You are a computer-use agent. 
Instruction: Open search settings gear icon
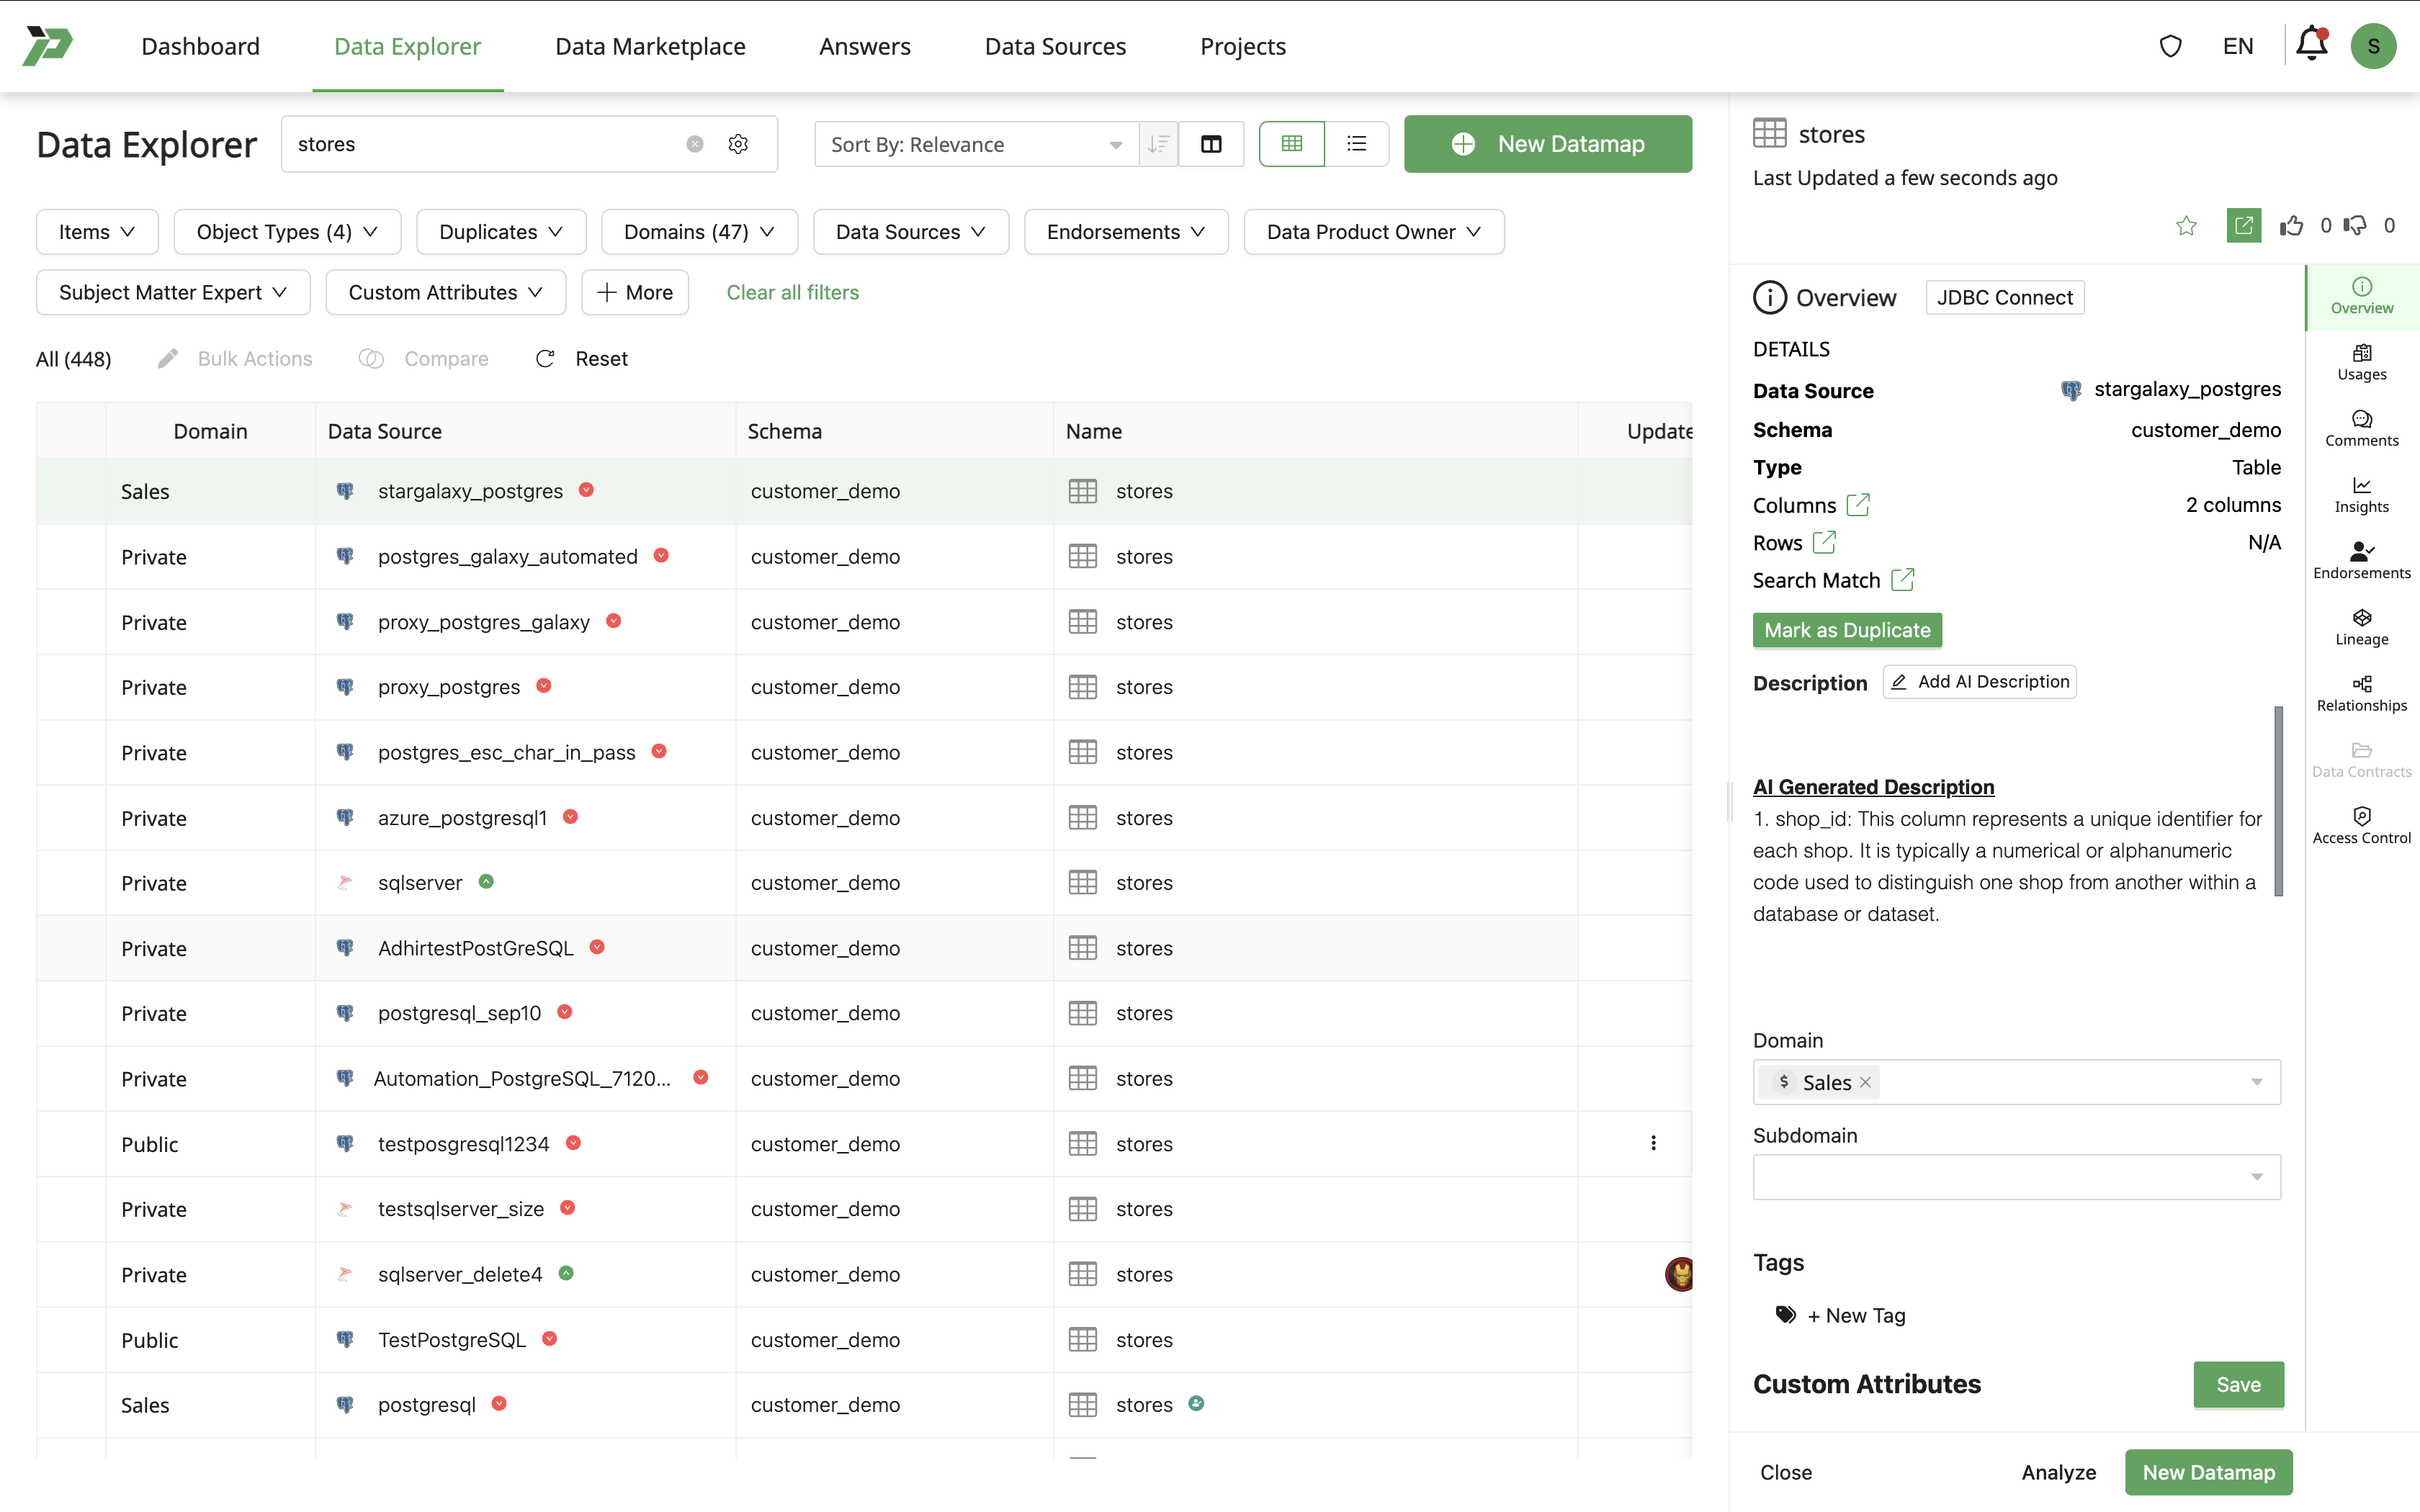pos(738,144)
